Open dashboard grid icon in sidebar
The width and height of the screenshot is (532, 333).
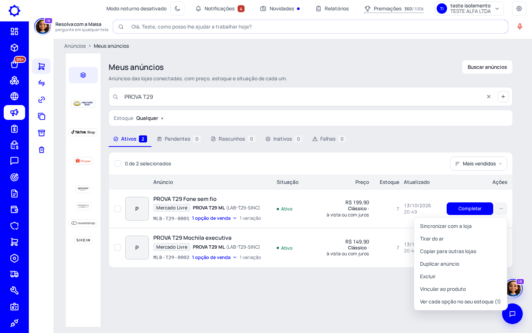14,31
